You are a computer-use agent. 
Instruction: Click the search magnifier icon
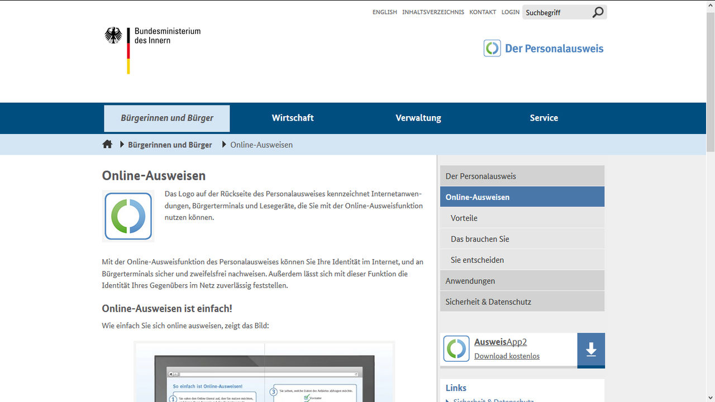click(x=598, y=12)
